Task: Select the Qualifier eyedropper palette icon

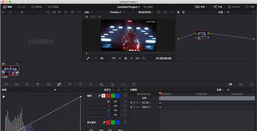Action: pyautogui.click(x=70, y=84)
